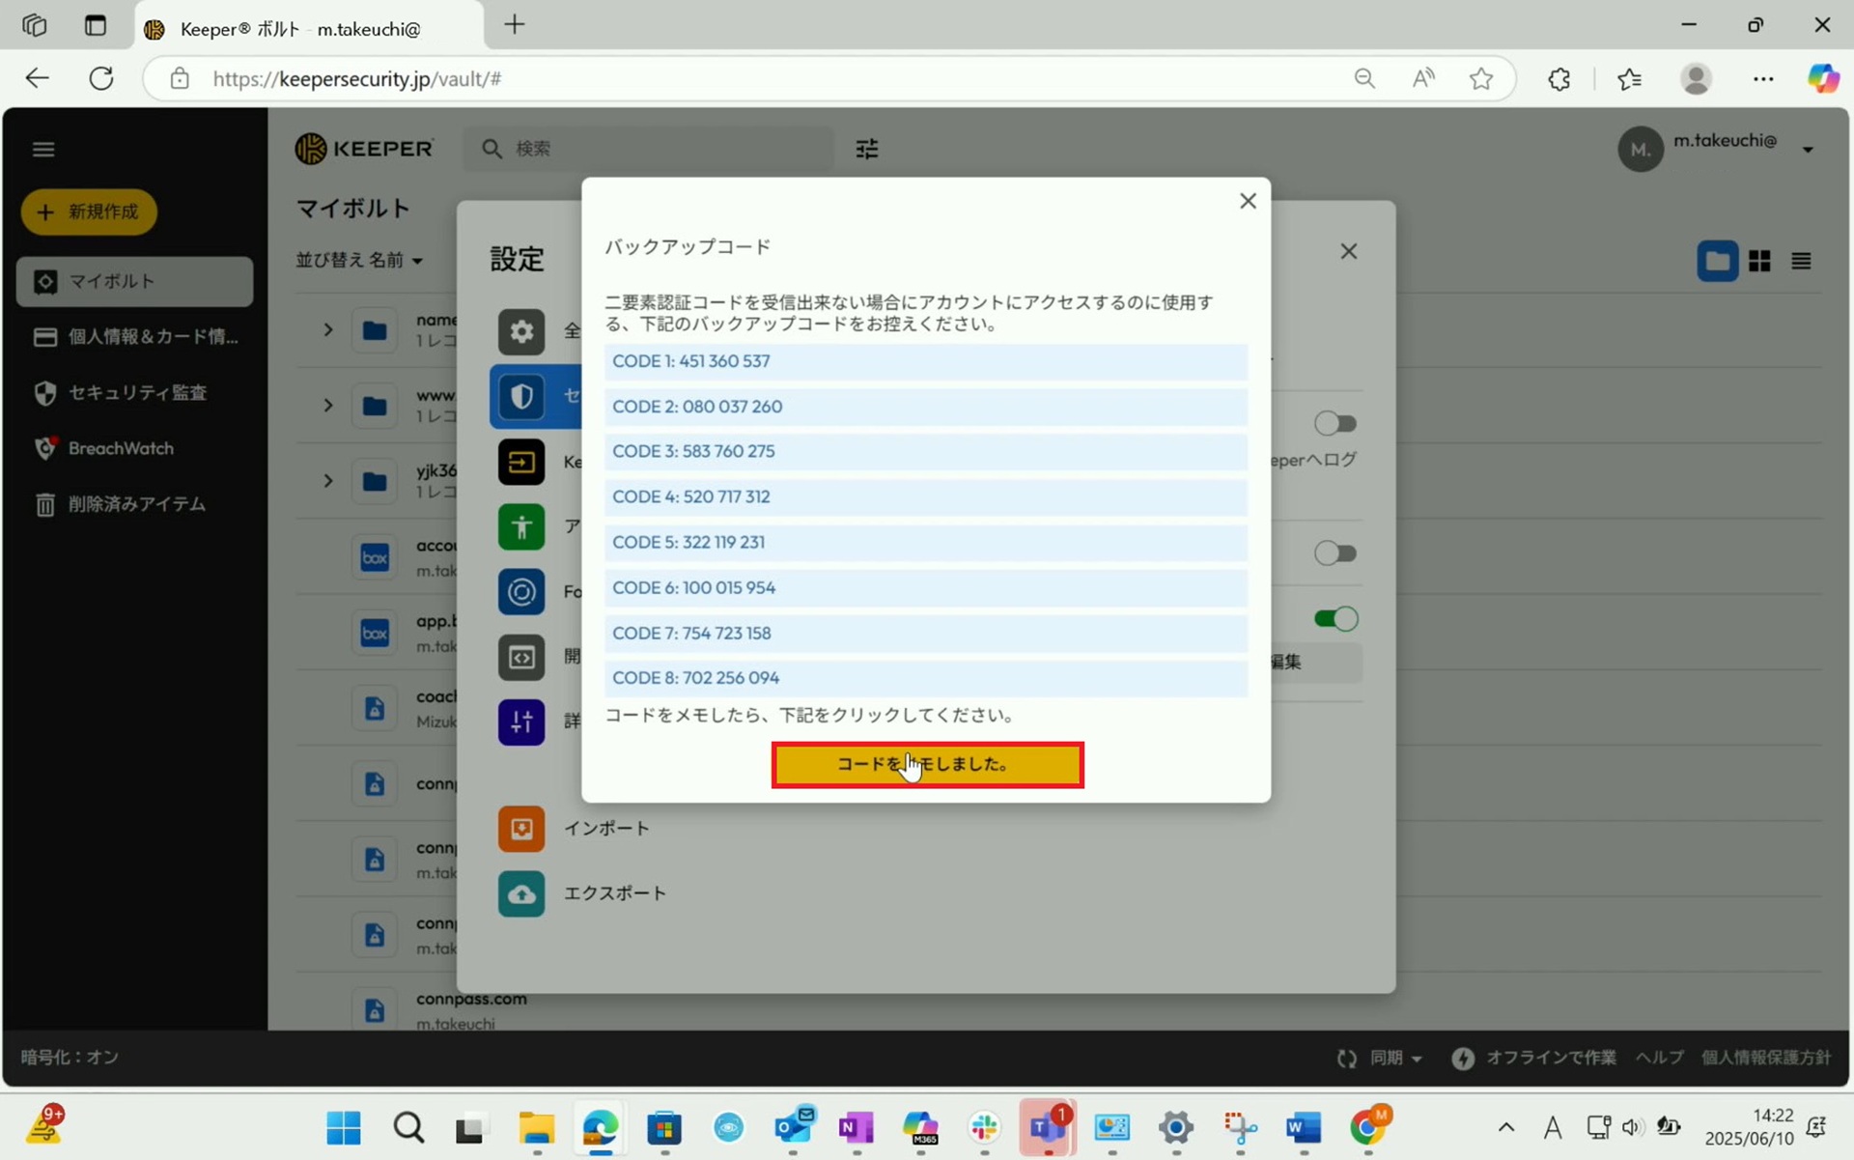Select セキュリティ監査 in the sidebar
The width and height of the screenshot is (1854, 1160).
pos(137,393)
